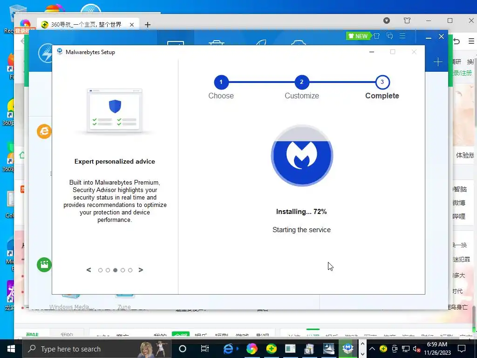Click the Malwarebytes logo progress indicator

[x=302, y=155]
